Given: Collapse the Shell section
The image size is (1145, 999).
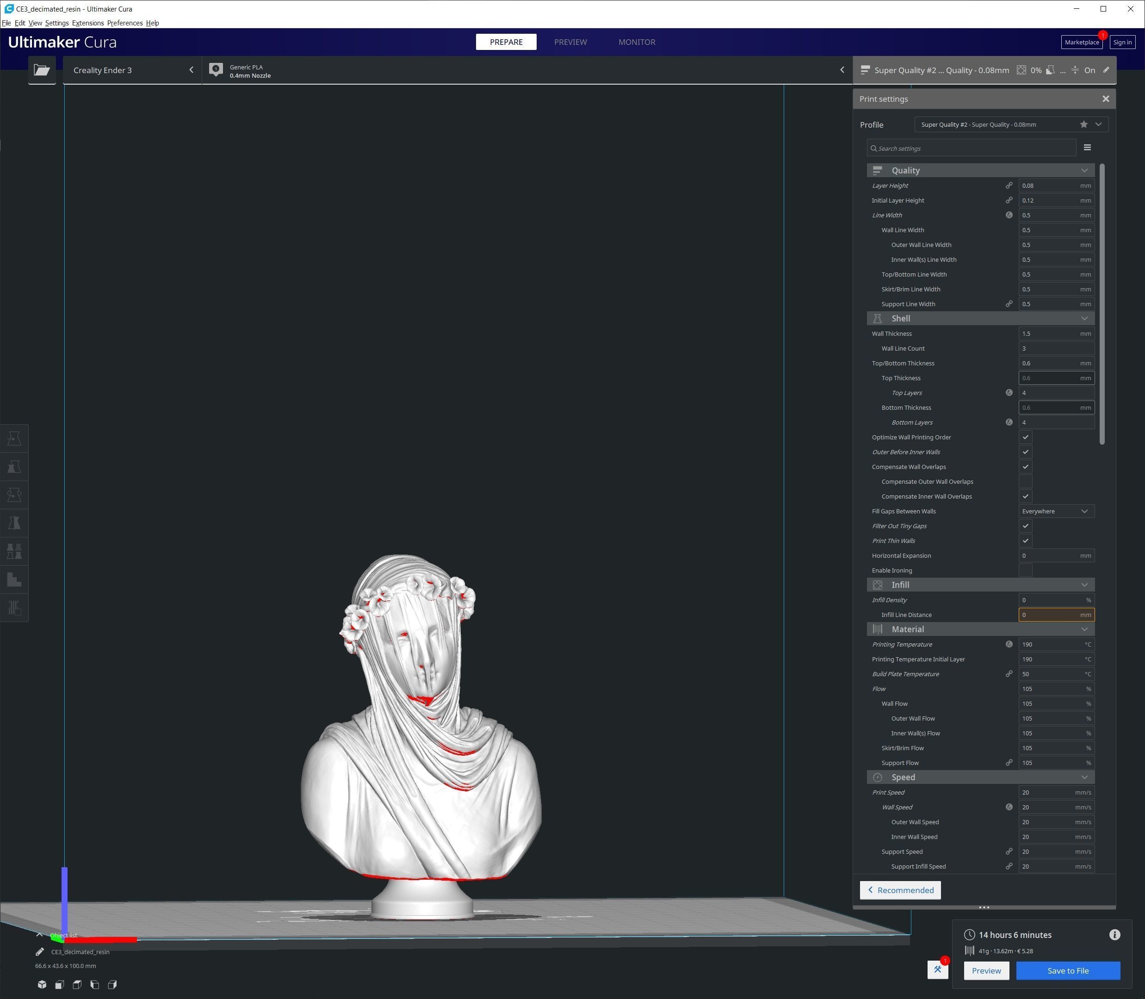Looking at the screenshot, I should point(980,318).
